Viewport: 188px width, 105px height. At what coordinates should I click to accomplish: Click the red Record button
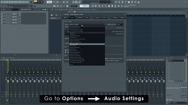(x=45, y=2)
